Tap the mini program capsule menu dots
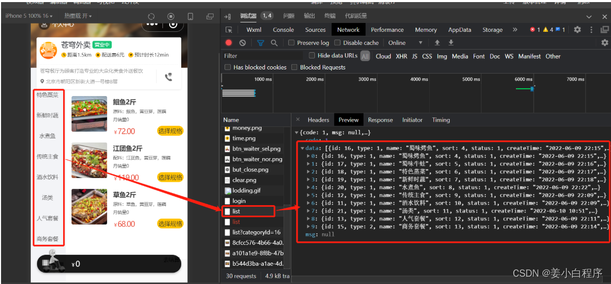Screen dimensions: 611x284 tap(152, 24)
